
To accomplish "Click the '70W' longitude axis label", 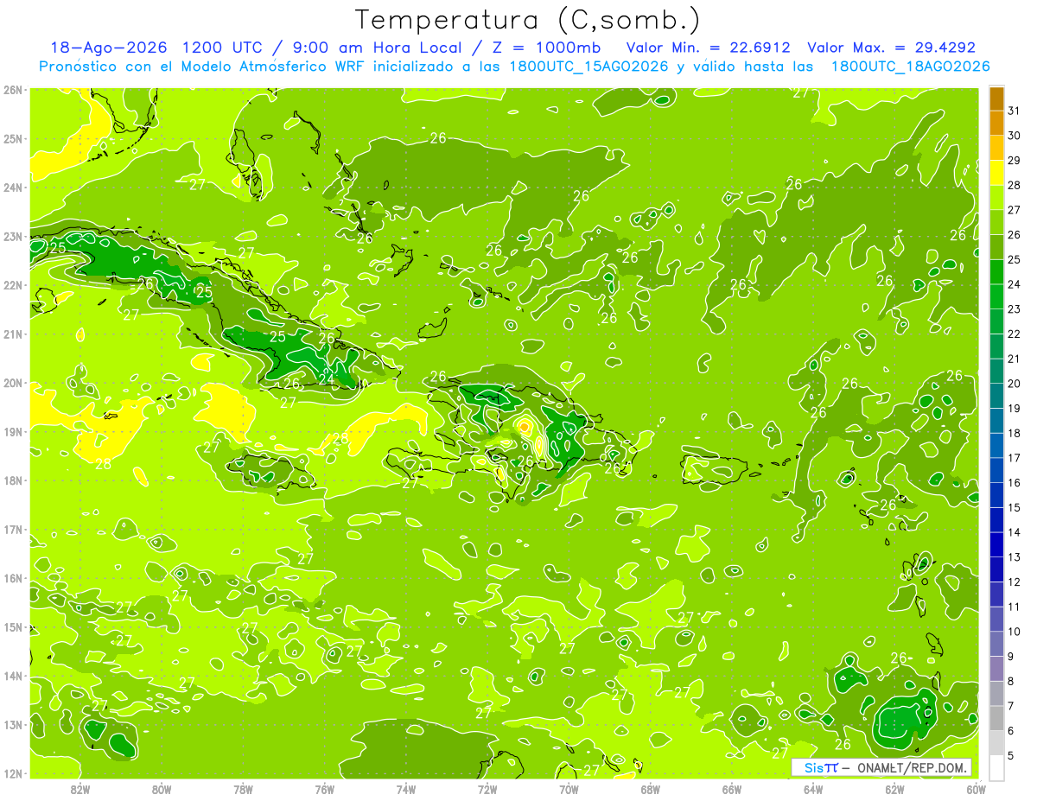I will tap(569, 789).
